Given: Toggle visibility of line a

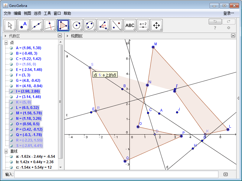Looking at the screenshot, I should 11,157.
